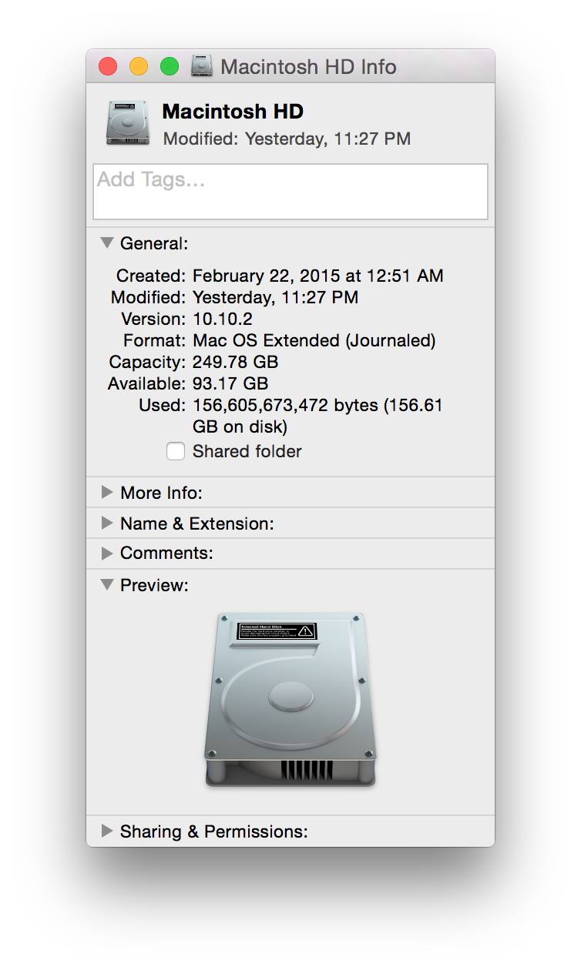This screenshot has width=581, height=970.
Task: Click the Format value Mac OS Extended (Journaled)
Action: (x=314, y=340)
